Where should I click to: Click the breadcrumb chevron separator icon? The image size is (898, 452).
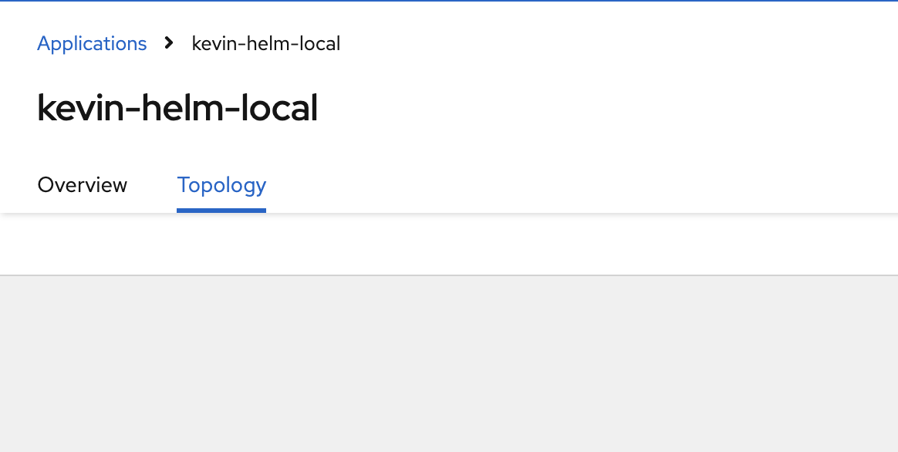169,43
